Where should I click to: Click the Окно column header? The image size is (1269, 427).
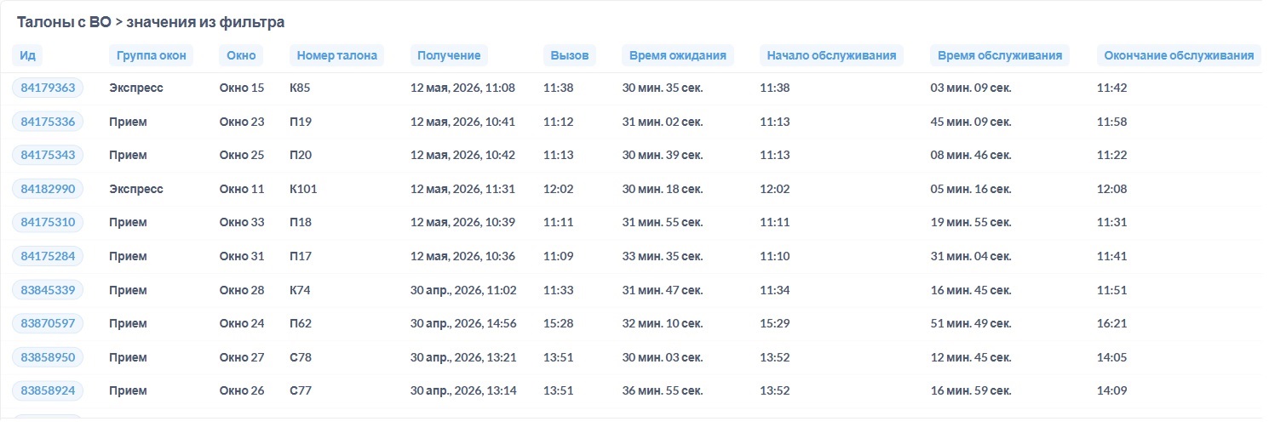tap(241, 55)
